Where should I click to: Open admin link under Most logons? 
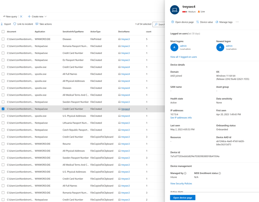183,46
